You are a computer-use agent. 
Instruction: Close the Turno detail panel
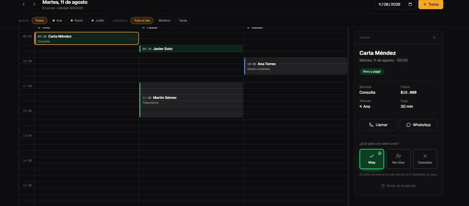[434, 38]
